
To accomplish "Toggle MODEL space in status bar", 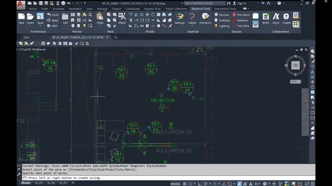I will pyautogui.click(x=175, y=184).
